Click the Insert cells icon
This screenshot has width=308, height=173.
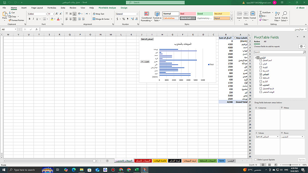(x=239, y=14)
